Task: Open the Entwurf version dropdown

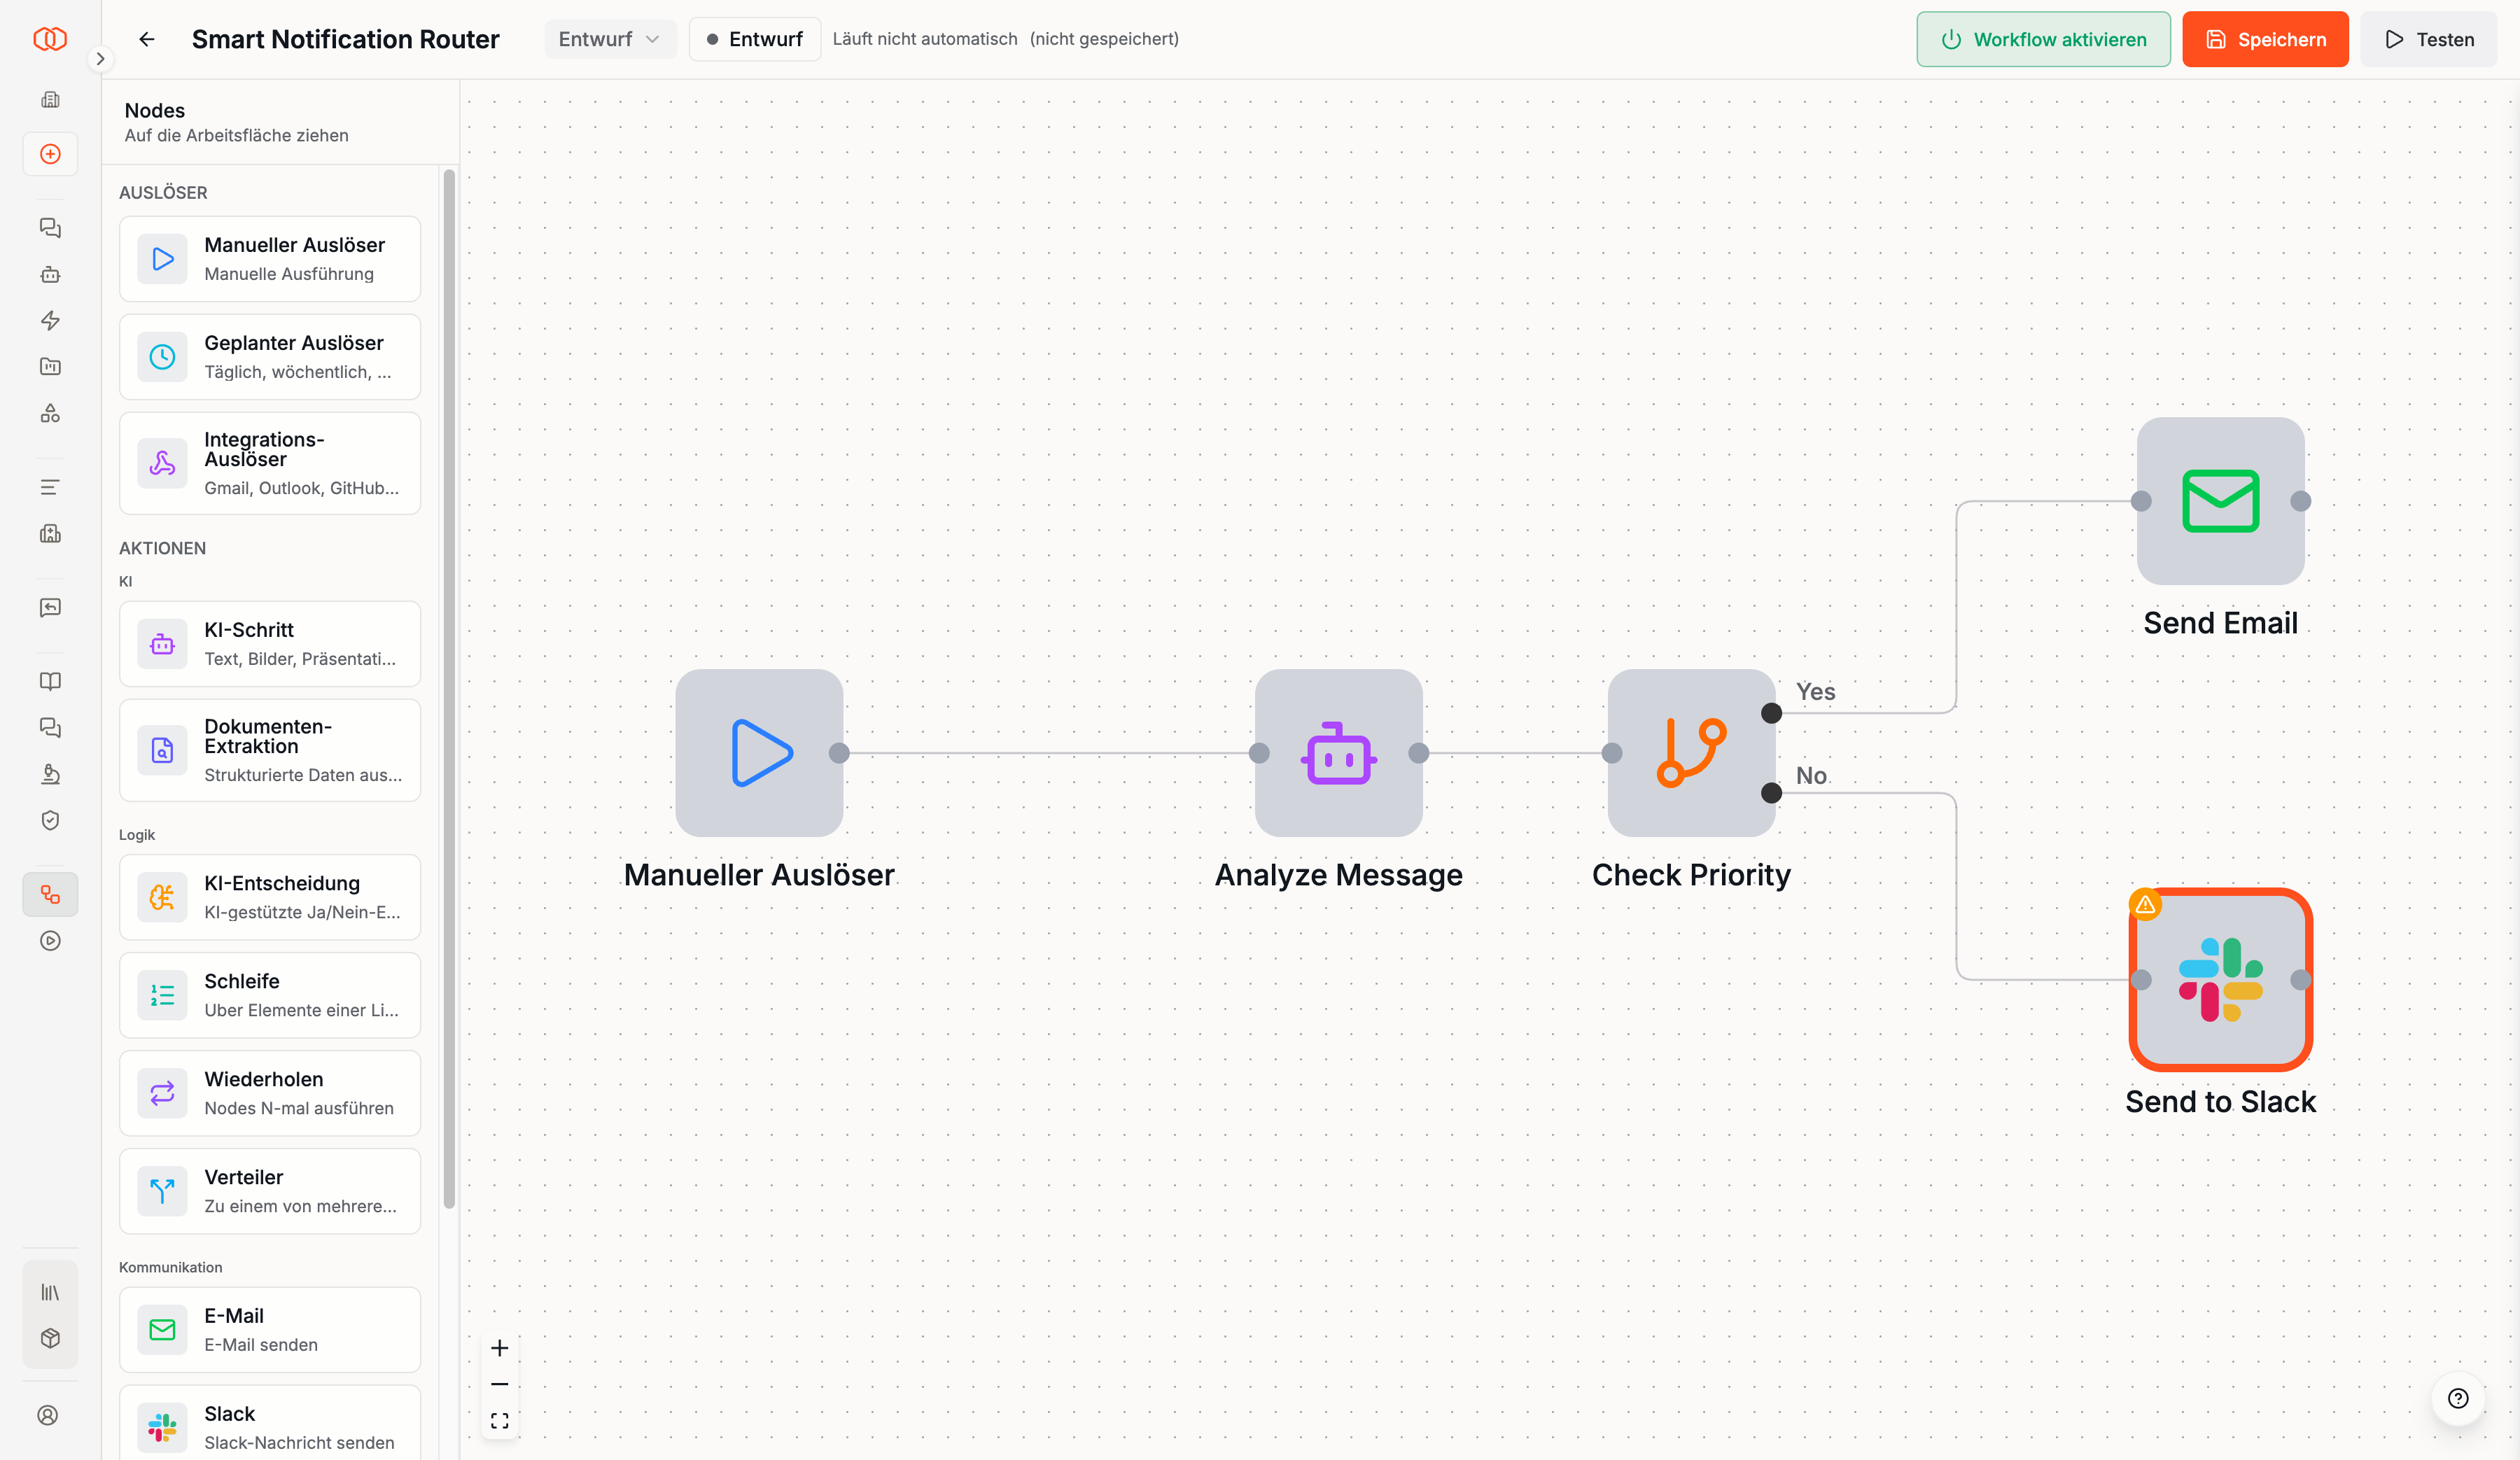Action: pos(609,39)
